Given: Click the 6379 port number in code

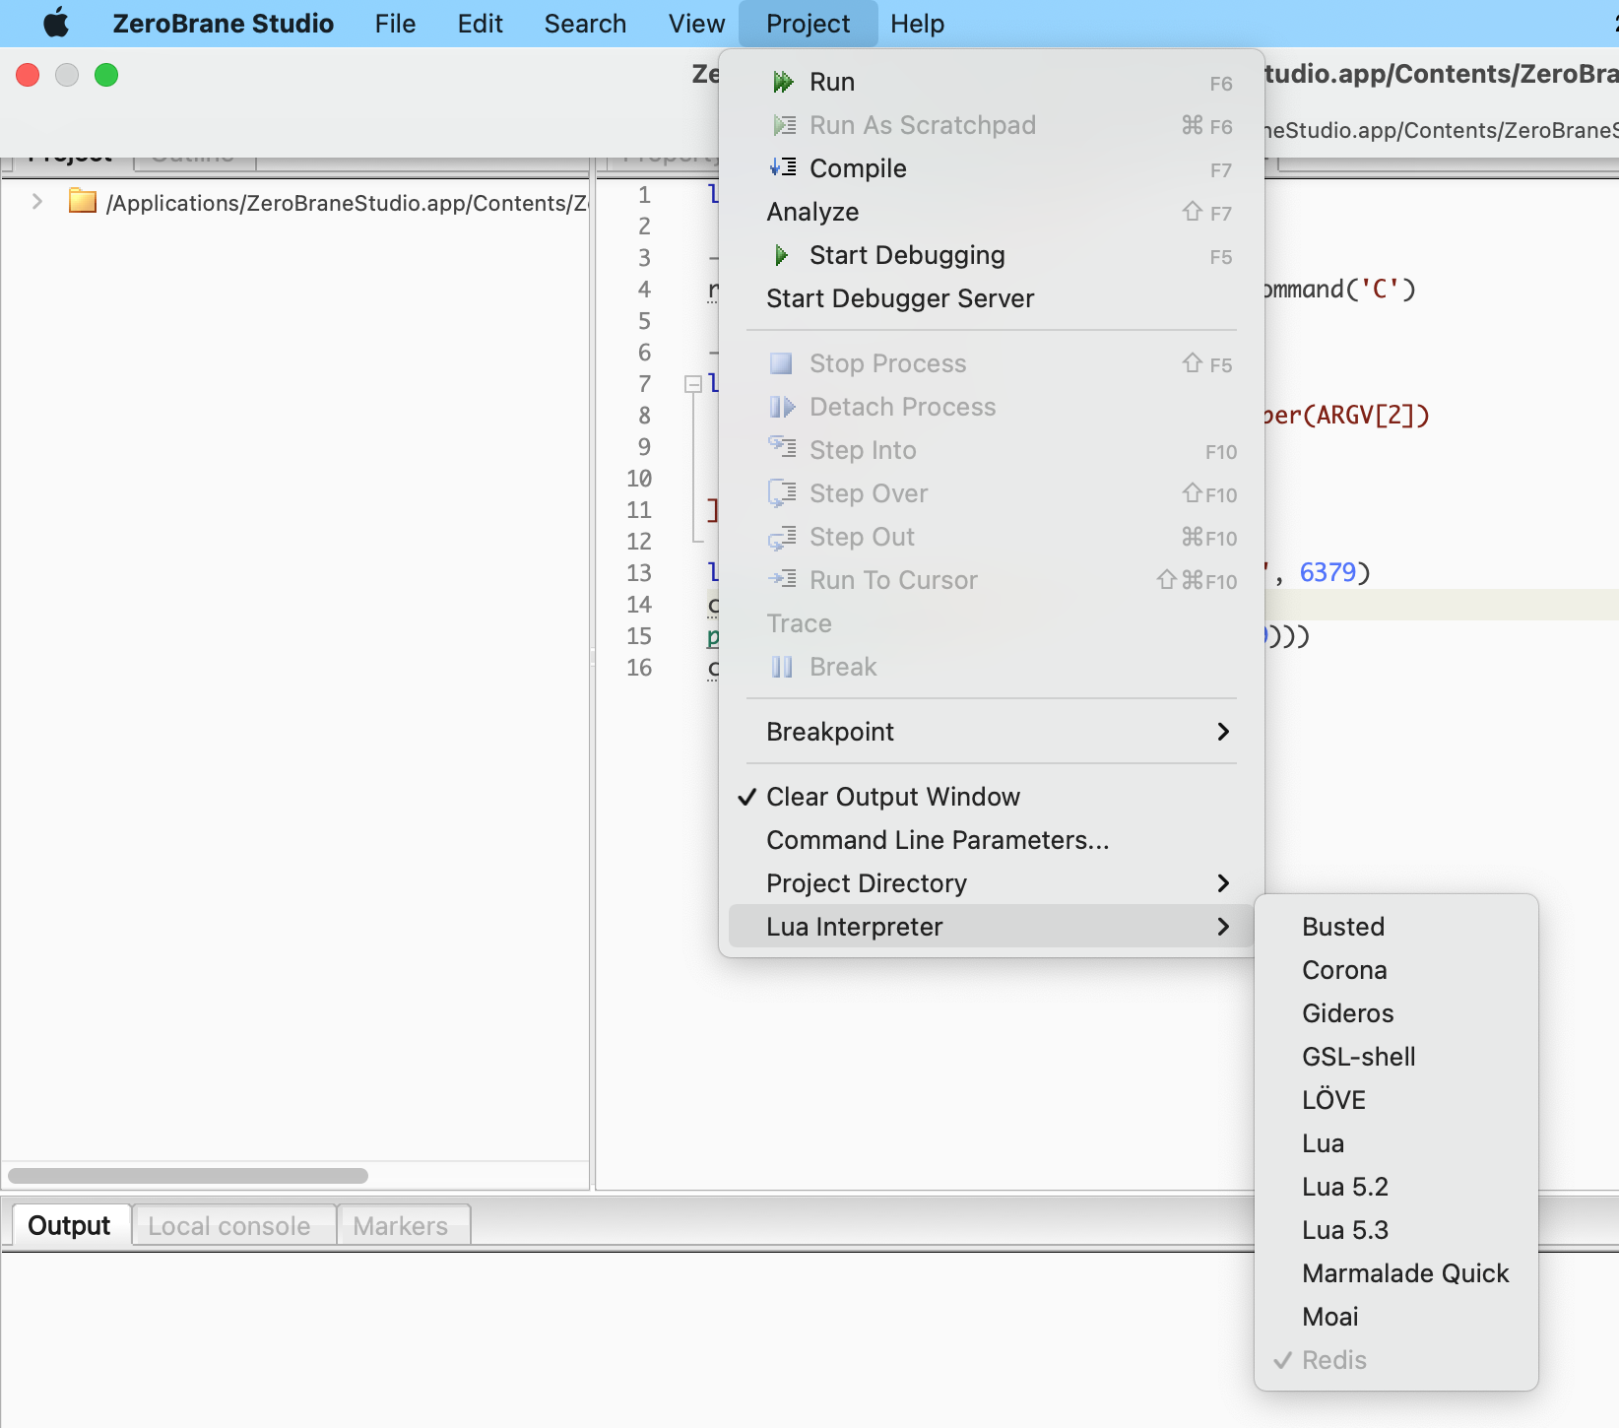Looking at the screenshot, I should click(1328, 572).
